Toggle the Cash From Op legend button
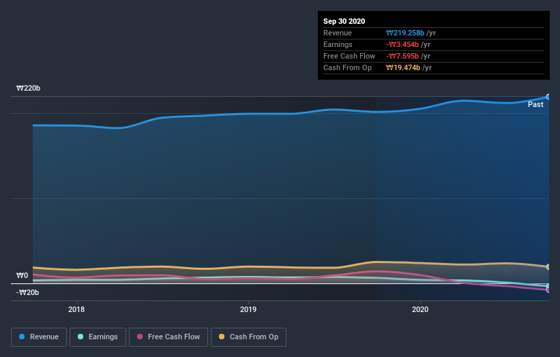This screenshot has width=560, height=357. click(248, 337)
